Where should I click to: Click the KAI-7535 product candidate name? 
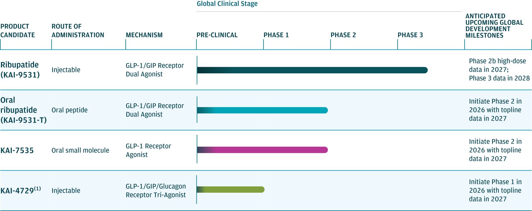pyautogui.click(x=17, y=150)
